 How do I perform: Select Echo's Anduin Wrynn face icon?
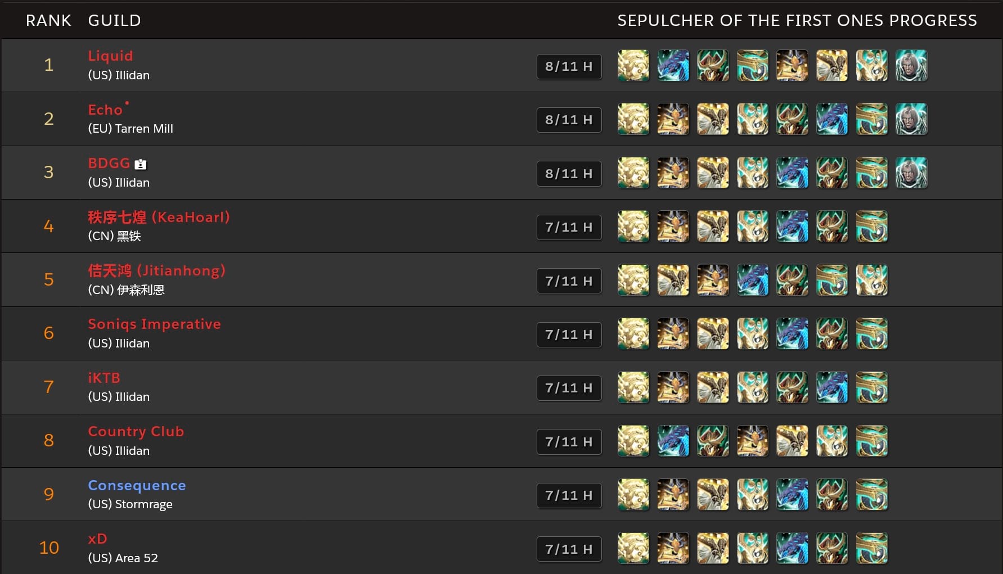pos(911,119)
